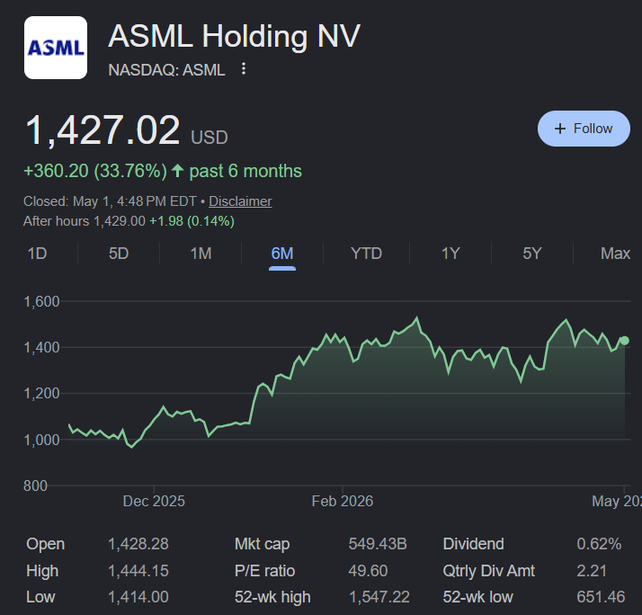Click the NASDAQ: ASML ticker text
Screen dimensions: 642x615
166,70
